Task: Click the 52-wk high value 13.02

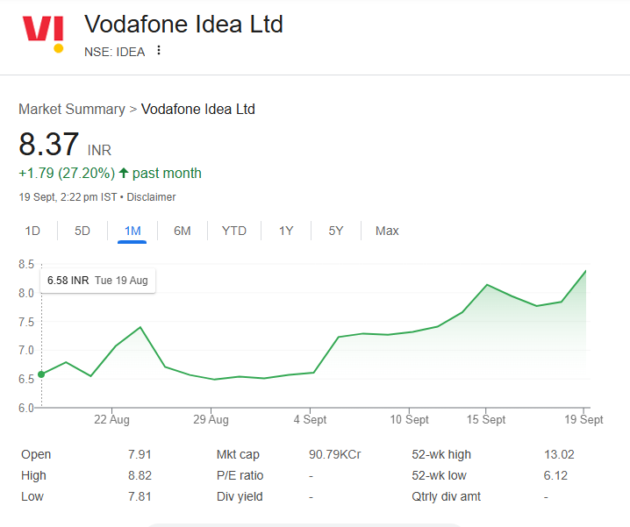Action: tap(559, 454)
